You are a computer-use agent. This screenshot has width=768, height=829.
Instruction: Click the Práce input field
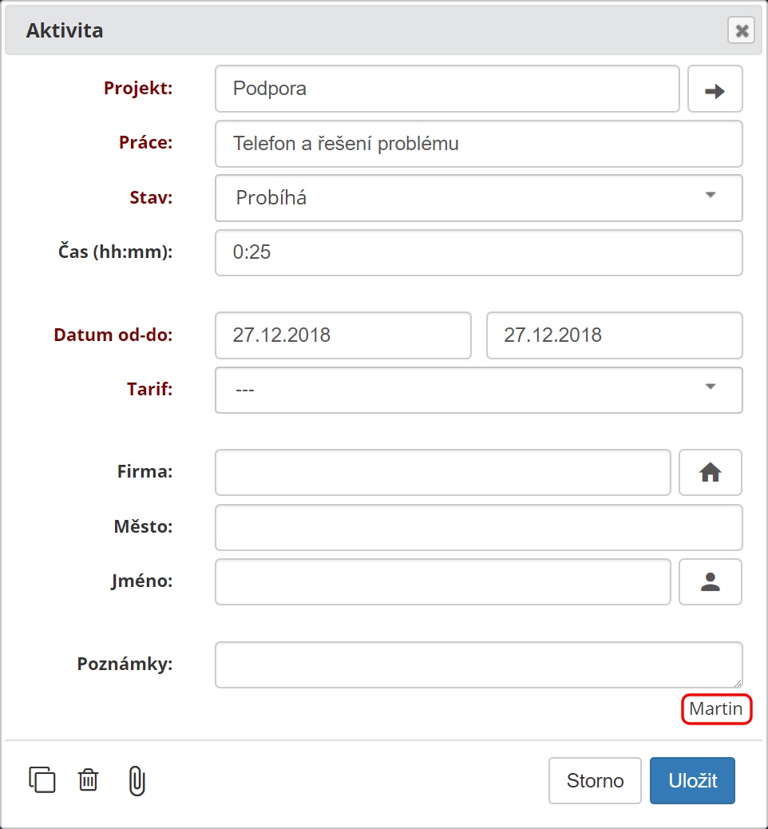tap(478, 144)
